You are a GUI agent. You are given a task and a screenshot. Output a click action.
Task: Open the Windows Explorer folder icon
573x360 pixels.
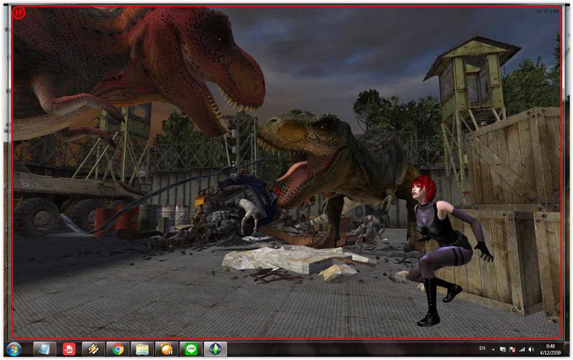[142, 349]
